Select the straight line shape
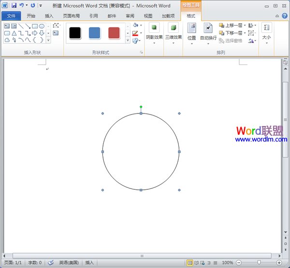This screenshot has height=268, width=290. tap(21, 26)
